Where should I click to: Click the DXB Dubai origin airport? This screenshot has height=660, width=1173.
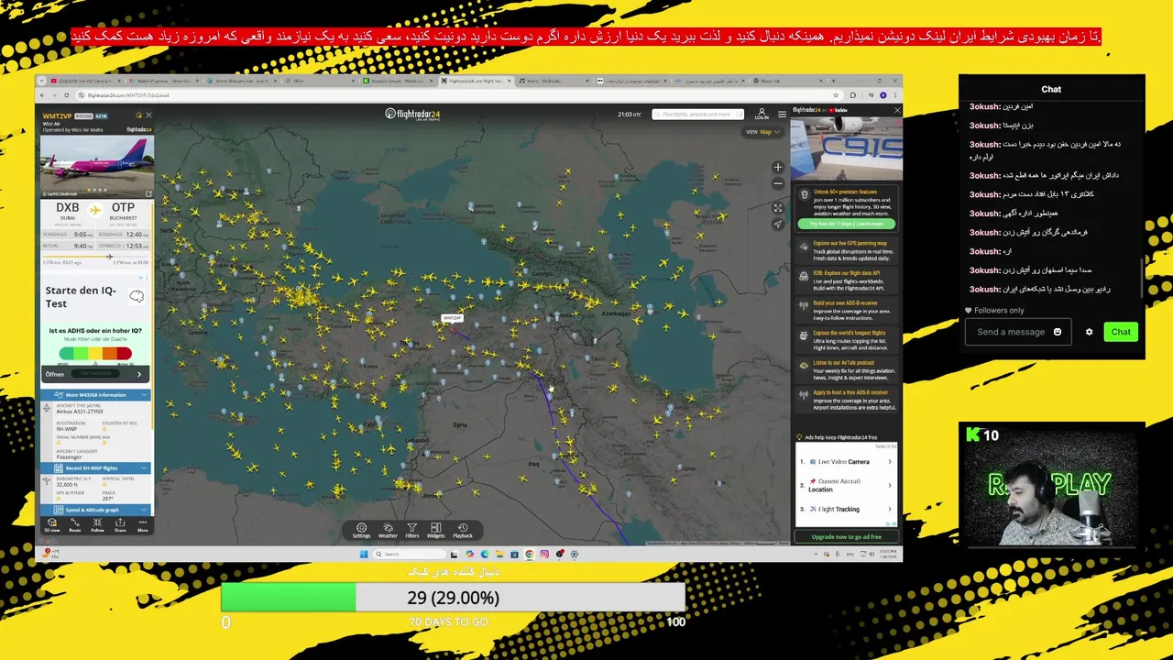(67, 211)
